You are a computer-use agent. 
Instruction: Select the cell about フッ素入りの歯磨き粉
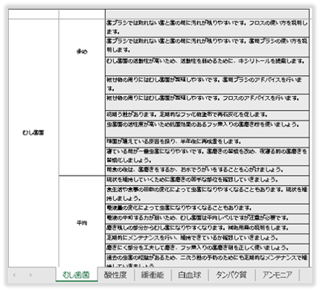pyautogui.click(x=207, y=129)
